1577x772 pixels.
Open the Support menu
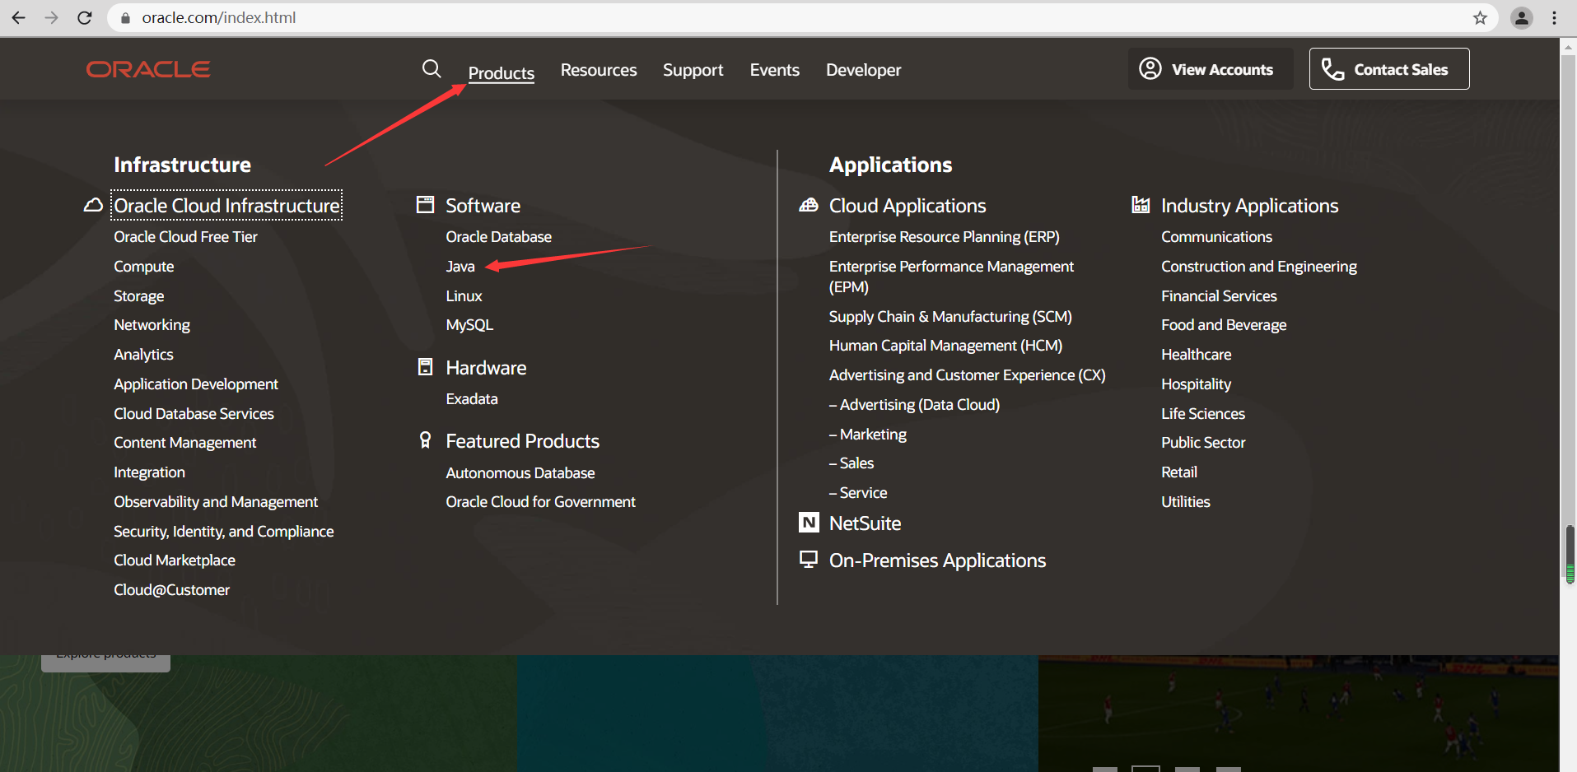(693, 70)
